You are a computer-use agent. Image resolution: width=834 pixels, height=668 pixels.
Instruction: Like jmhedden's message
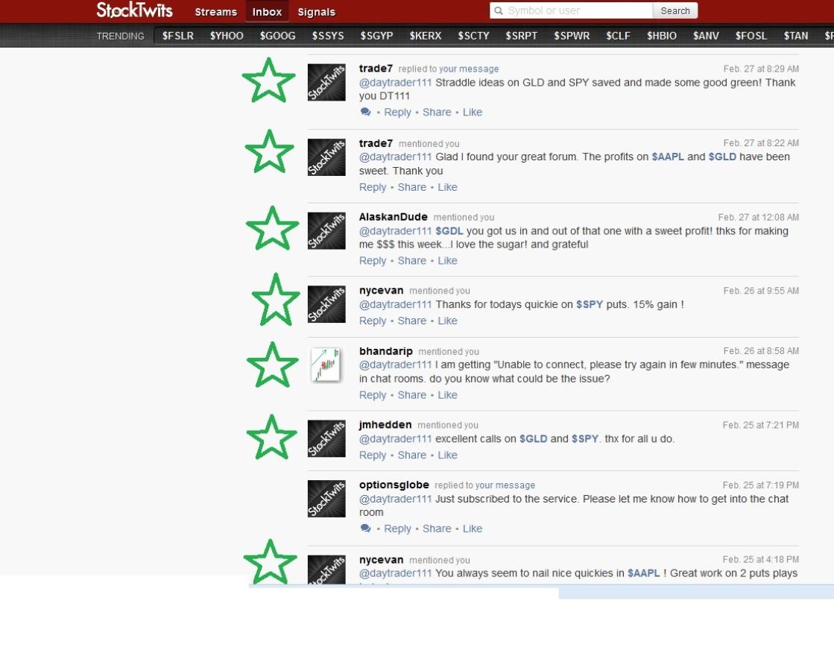(x=447, y=456)
